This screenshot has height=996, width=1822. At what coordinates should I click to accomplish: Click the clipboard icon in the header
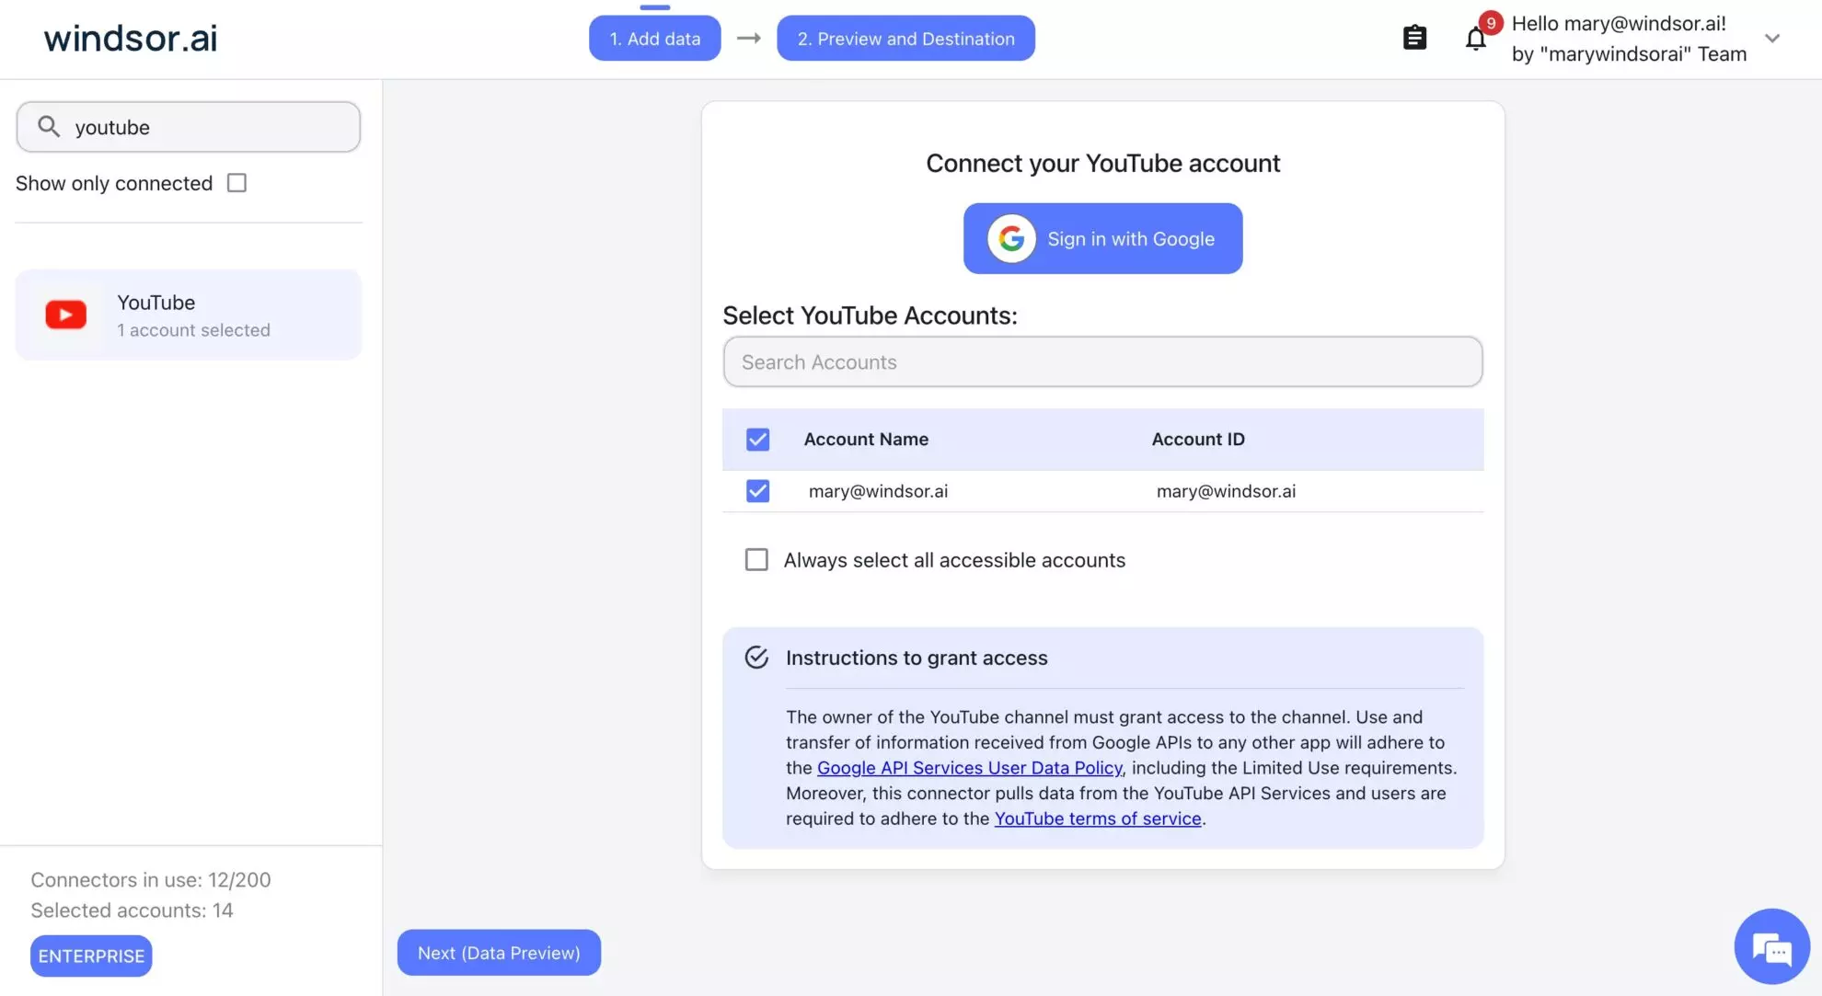(1414, 38)
